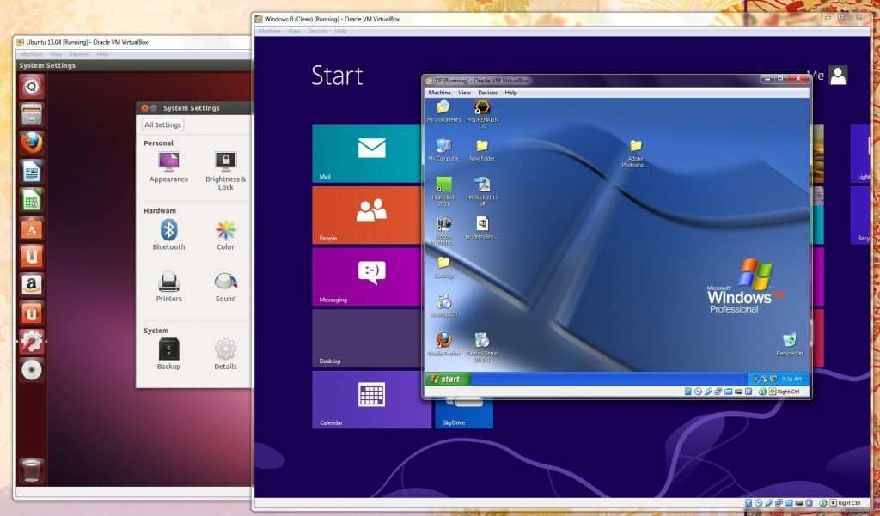This screenshot has width=880, height=516.
Task: Click the disc icon in the Ubuntu launcher
Action: [32, 370]
